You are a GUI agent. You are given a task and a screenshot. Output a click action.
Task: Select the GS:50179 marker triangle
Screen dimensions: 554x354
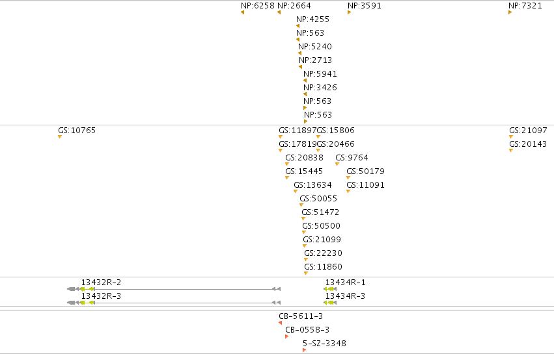click(x=348, y=178)
